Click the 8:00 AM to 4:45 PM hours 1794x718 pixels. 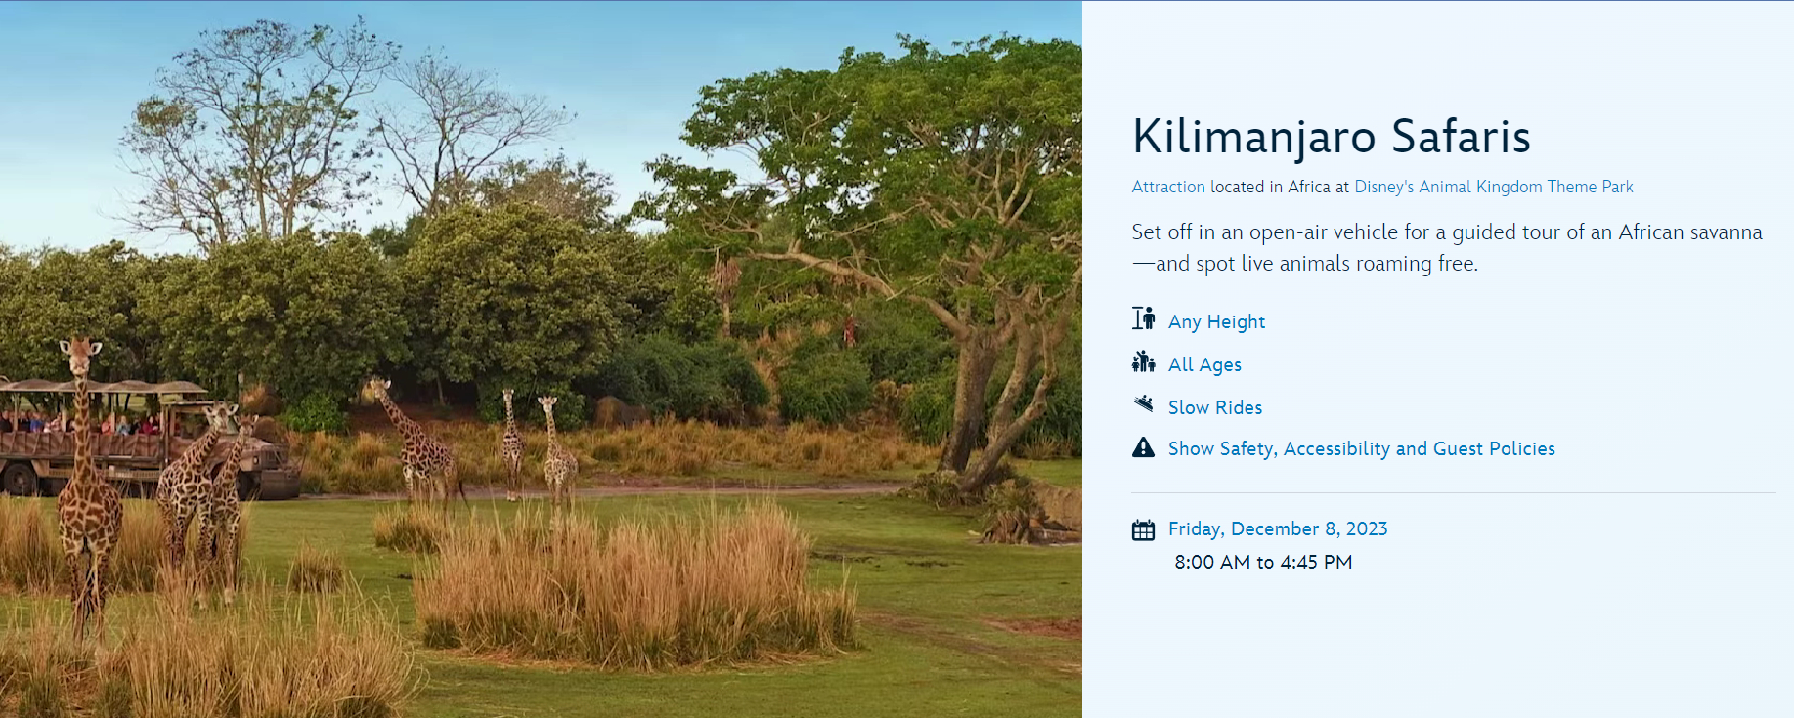pos(1263,562)
